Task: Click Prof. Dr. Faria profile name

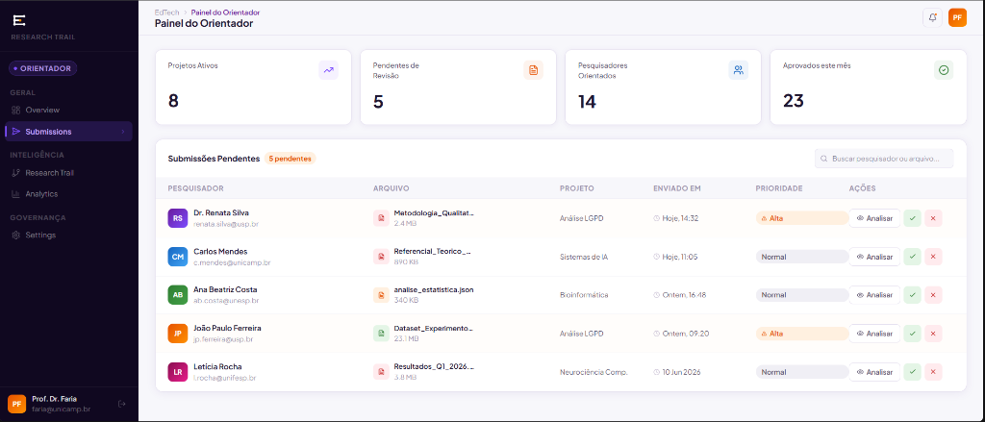Action: (54, 399)
